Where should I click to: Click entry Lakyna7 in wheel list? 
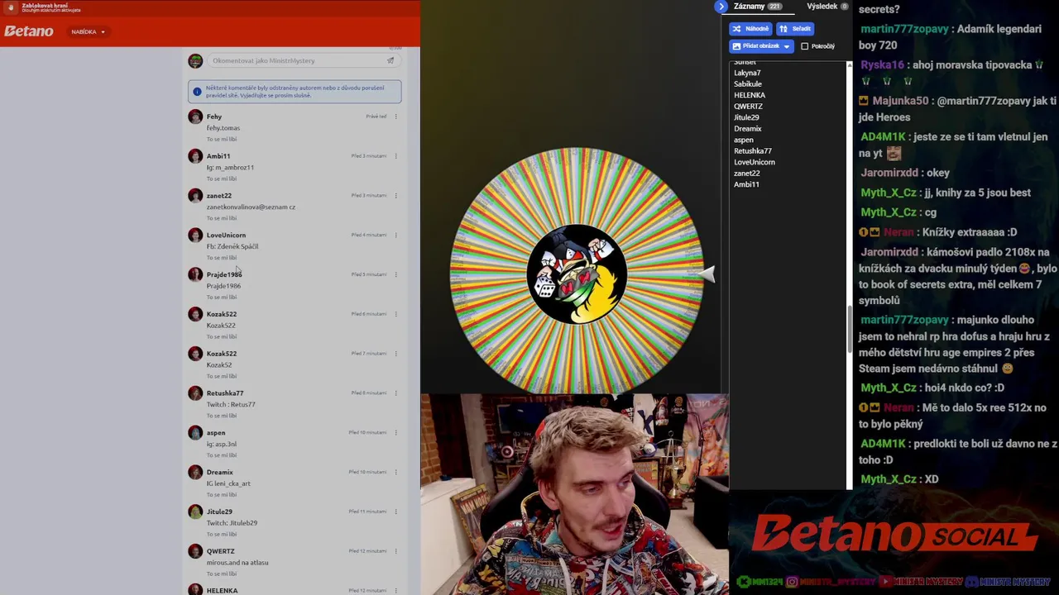(747, 73)
